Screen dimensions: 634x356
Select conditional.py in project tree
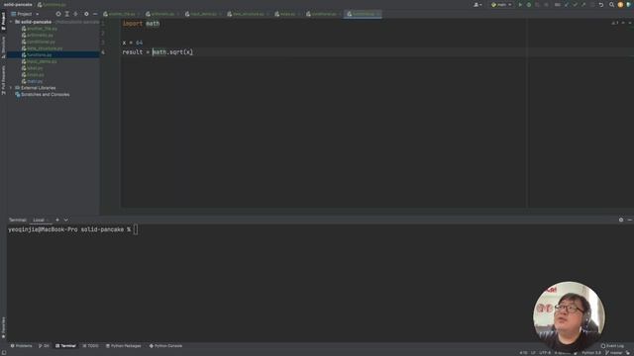(x=41, y=42)
